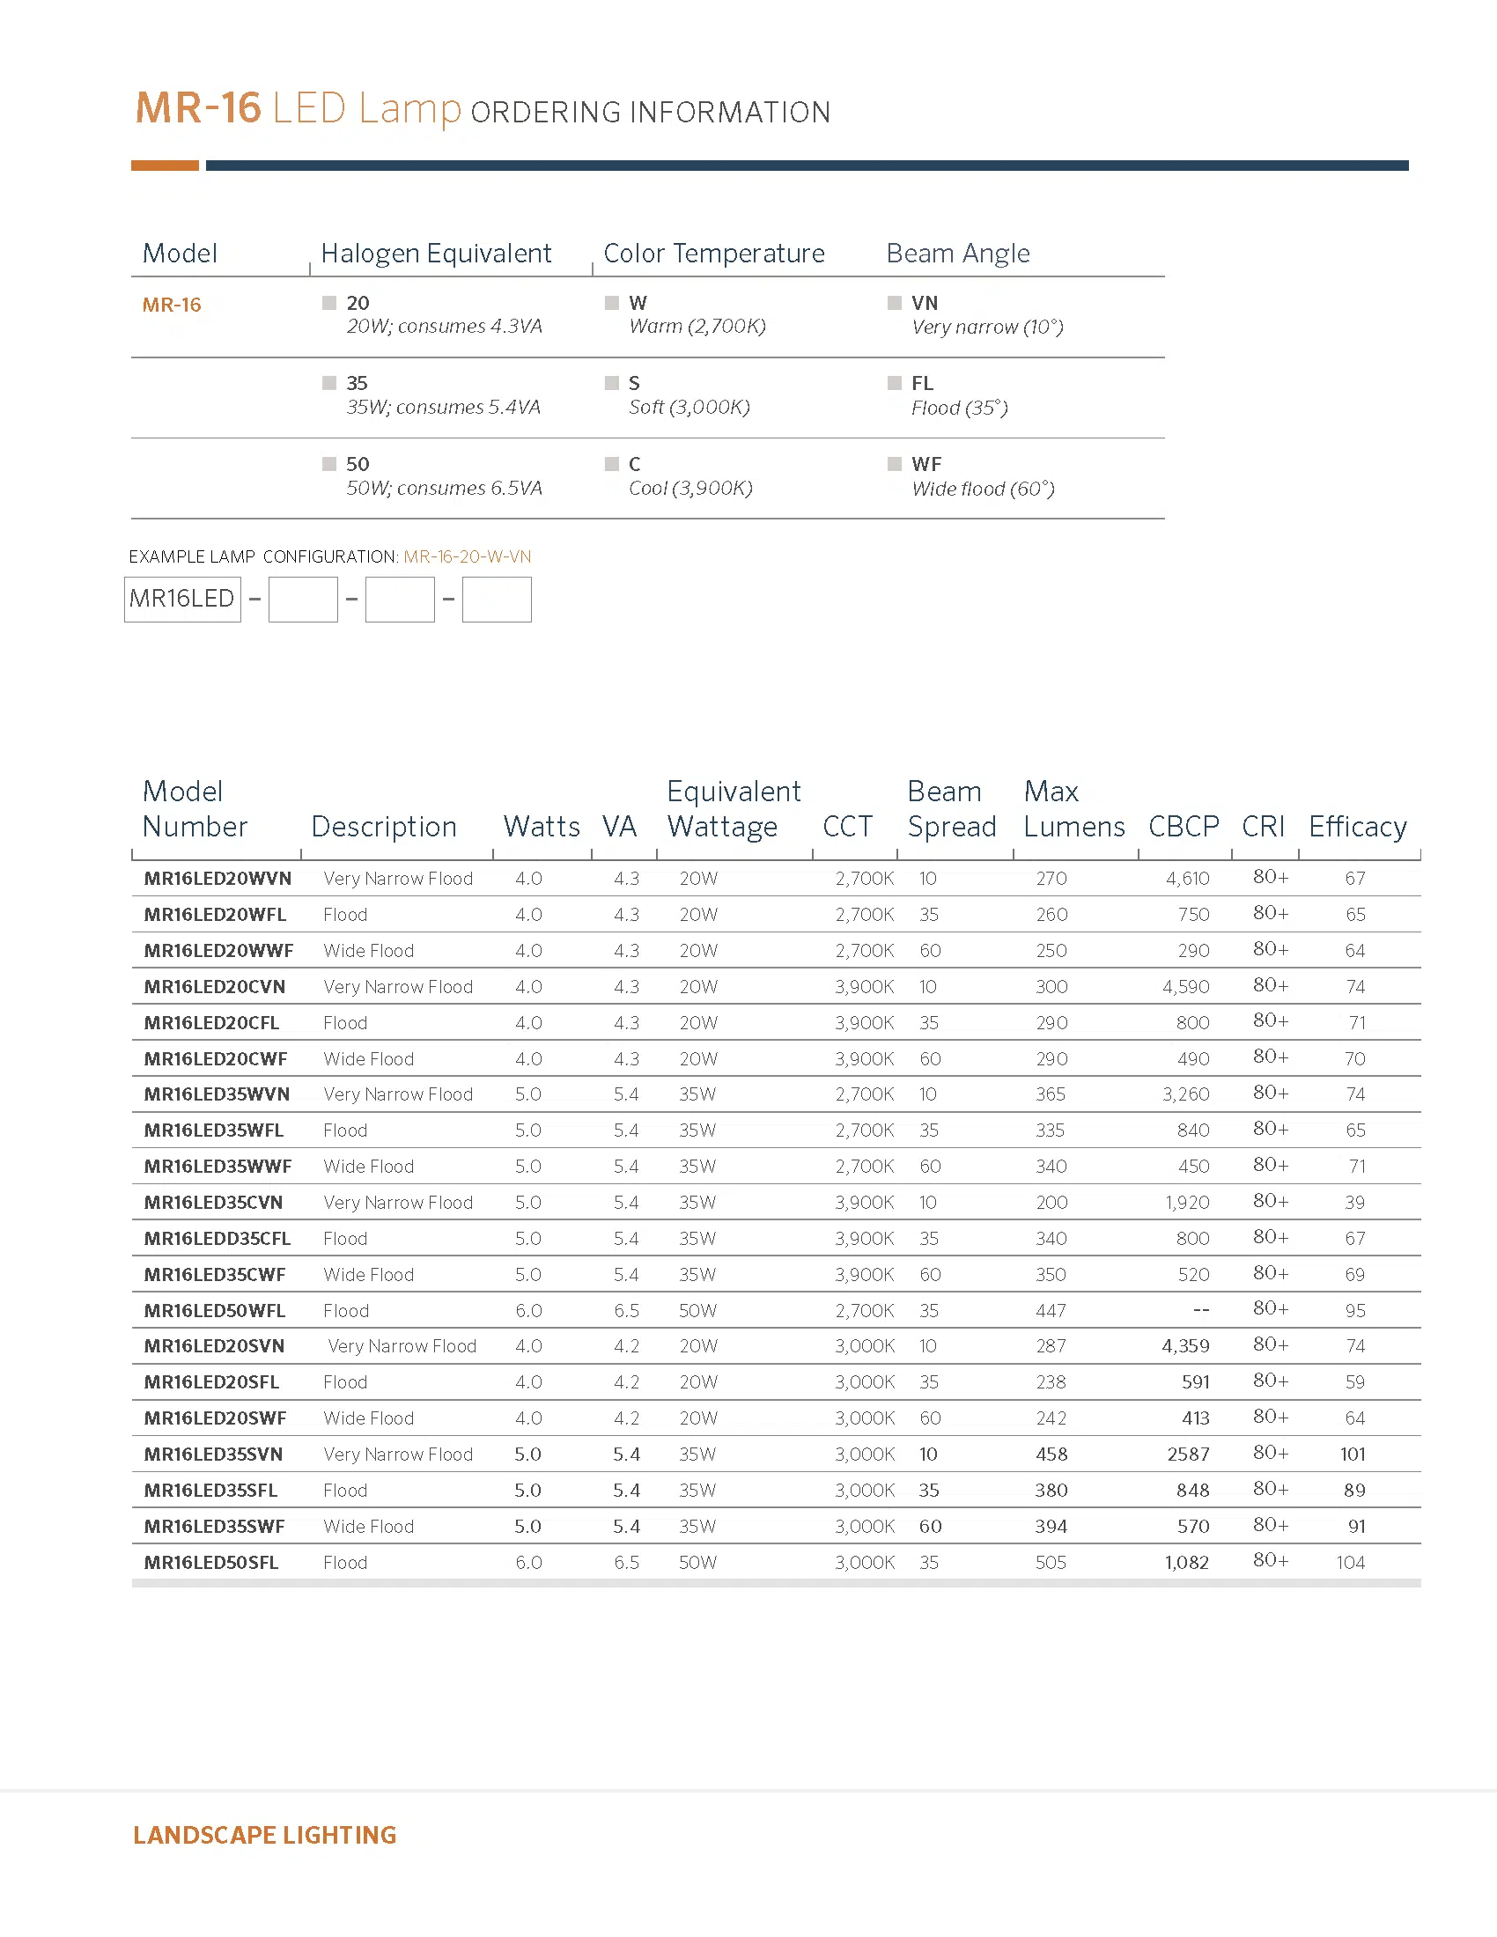1497x1937 pixels.
Task: Select the C Cool color temperature checkbox
Action: click(611, 464)
